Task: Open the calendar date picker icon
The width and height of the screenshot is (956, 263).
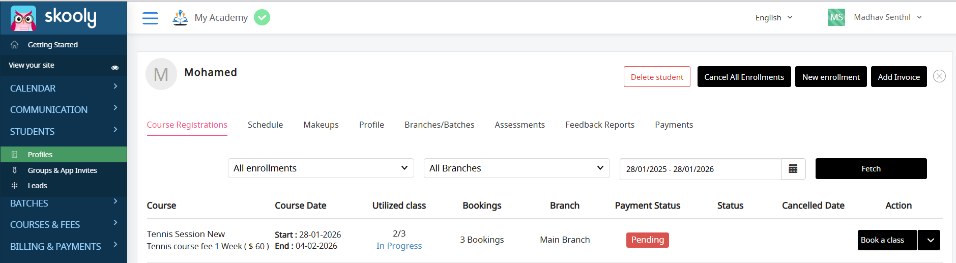Action: [x=793, y=169]
